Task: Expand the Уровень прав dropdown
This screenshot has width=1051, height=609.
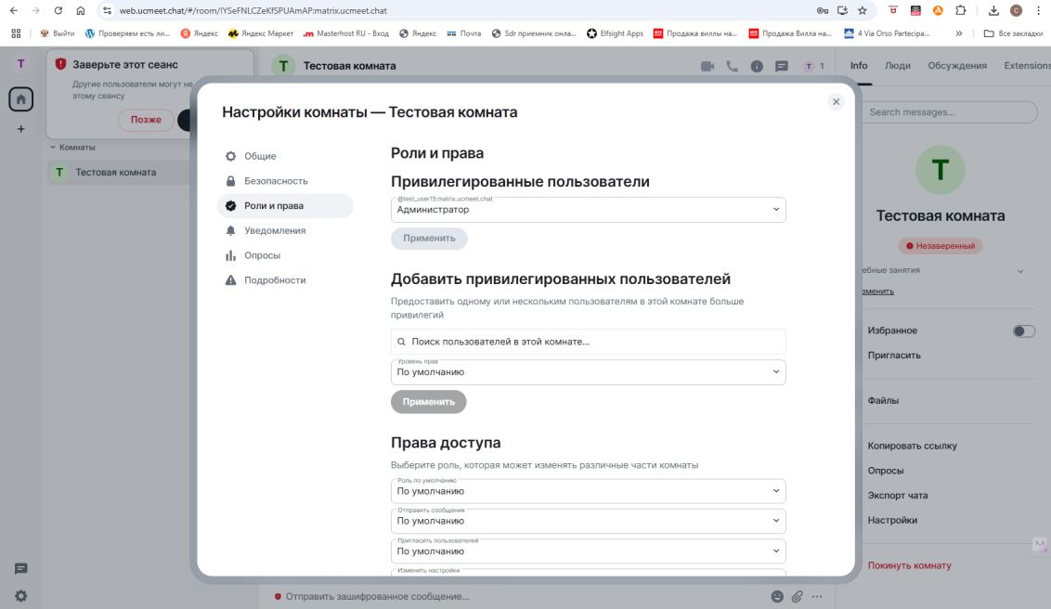Action: click(588, 371)
